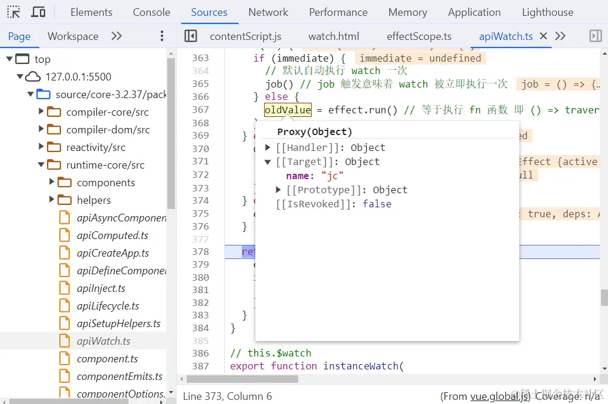Click the navigator vertical scrollbar thumb
Screen dimensions: 608x404
tap(171, 133)
